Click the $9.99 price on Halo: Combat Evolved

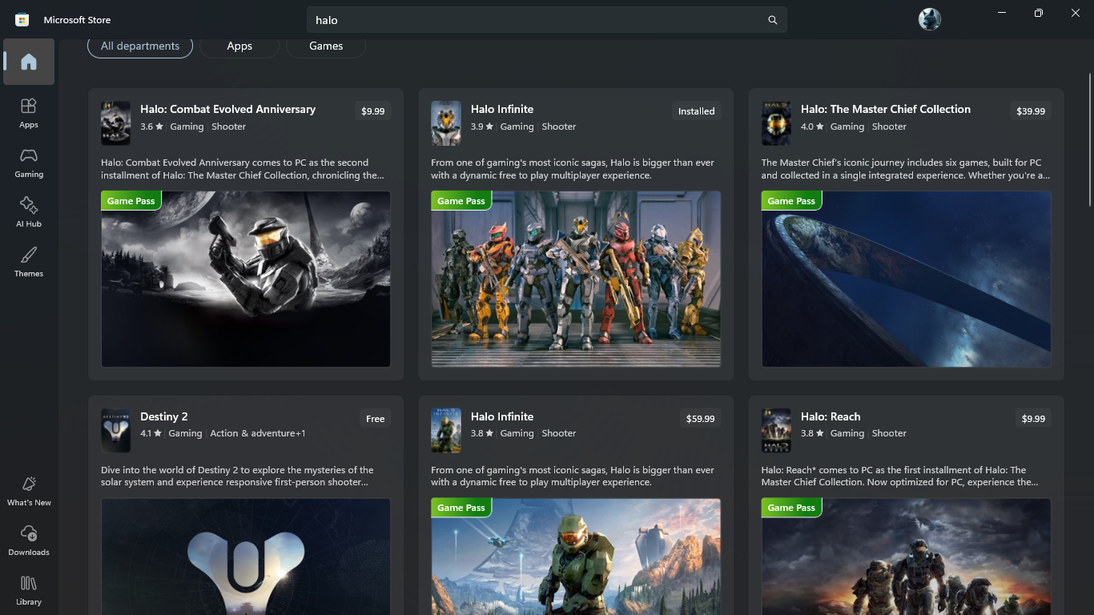click(373, 111)
